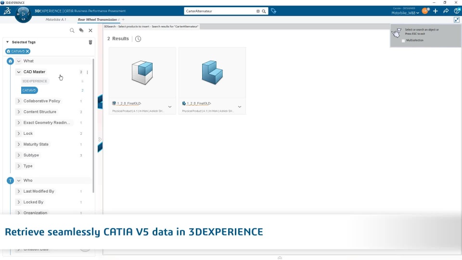This screenshot has height=260, width=462.
Task: Close the tag panel with X
Action: tap(90, 30)
